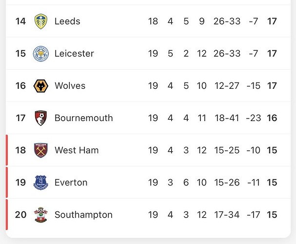
Task: Open the Leicester team name link
Action: coord(74,54)
